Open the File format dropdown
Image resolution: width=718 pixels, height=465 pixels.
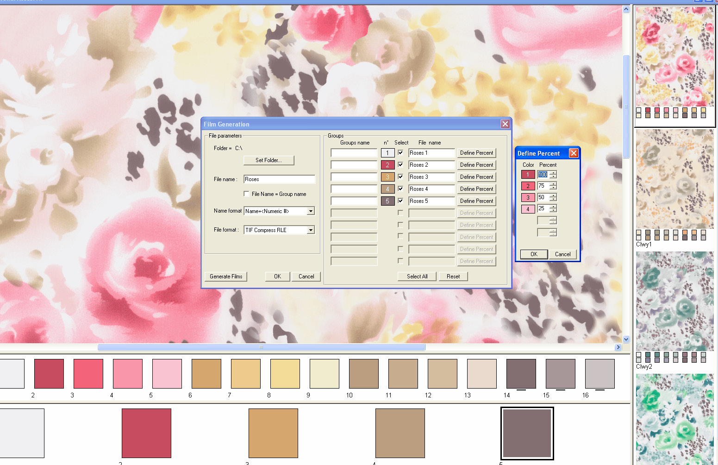pyautogui.click(x=311, y=230)
